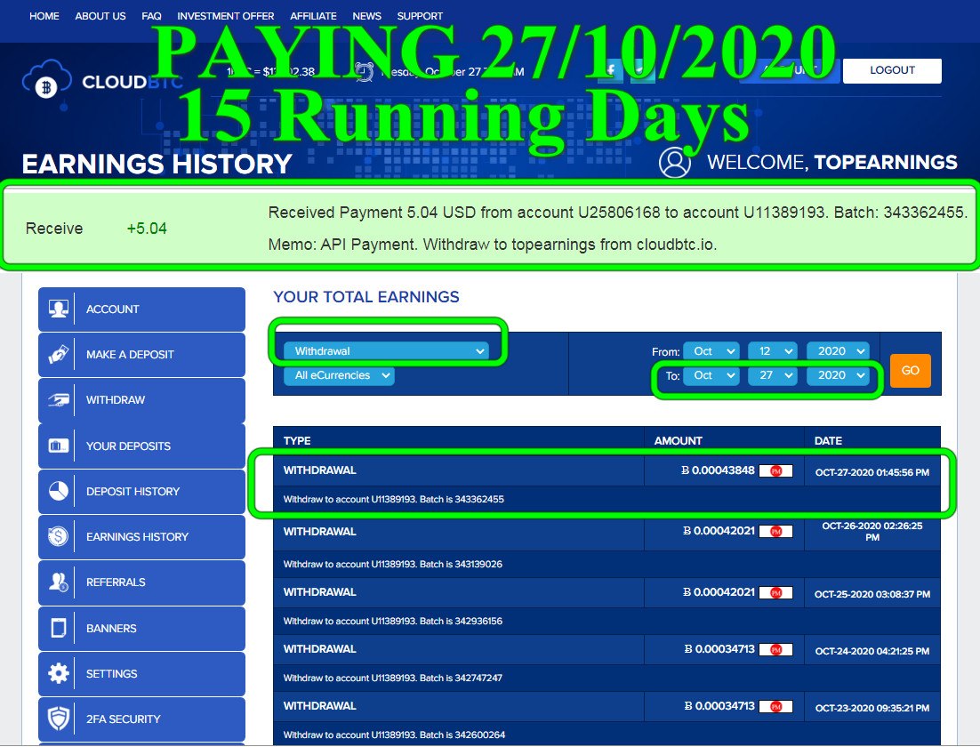980x747 pixels.
Task: Click the Your Deposits briefcase icon
Action: point(58,446)
